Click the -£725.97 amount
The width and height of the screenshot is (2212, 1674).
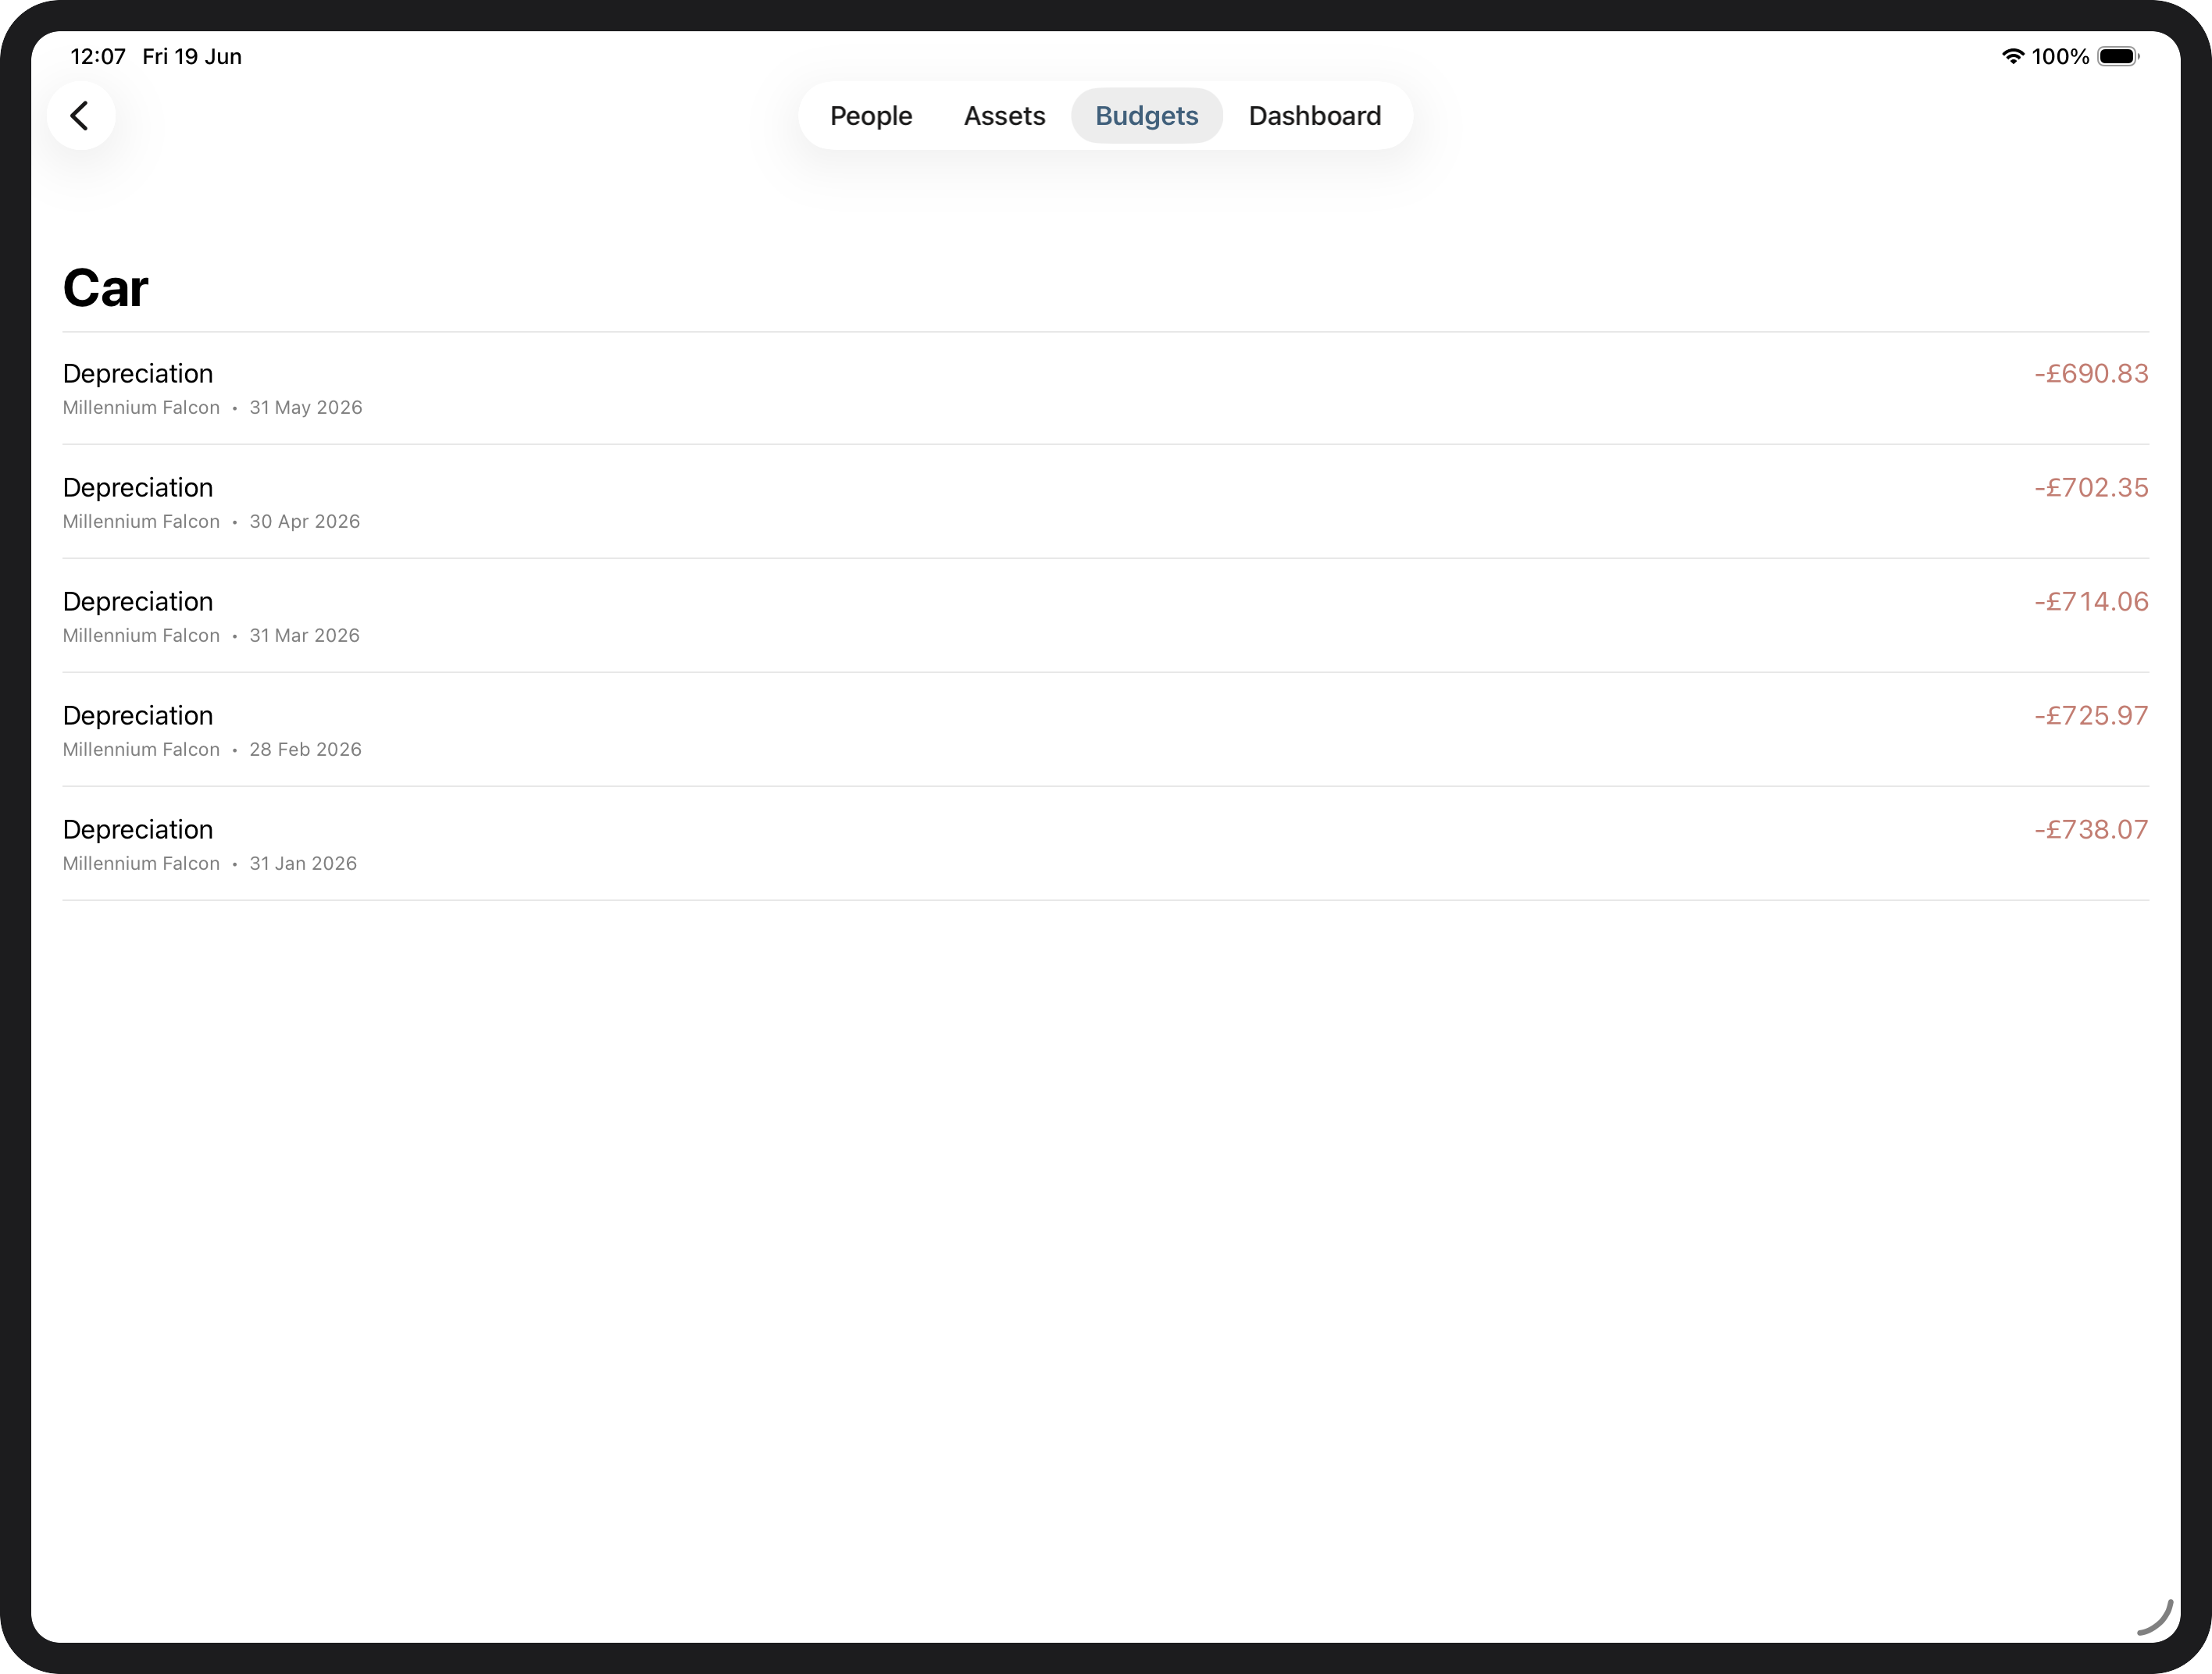pyautogui.click(x=2091, y=715)
